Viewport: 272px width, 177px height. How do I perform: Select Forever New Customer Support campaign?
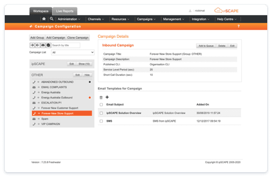pos(60,108)
